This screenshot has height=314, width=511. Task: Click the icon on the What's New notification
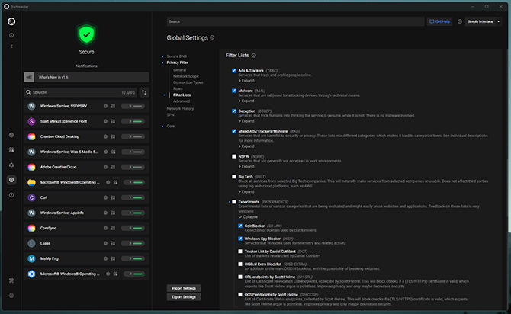click(x=29, y=77)
